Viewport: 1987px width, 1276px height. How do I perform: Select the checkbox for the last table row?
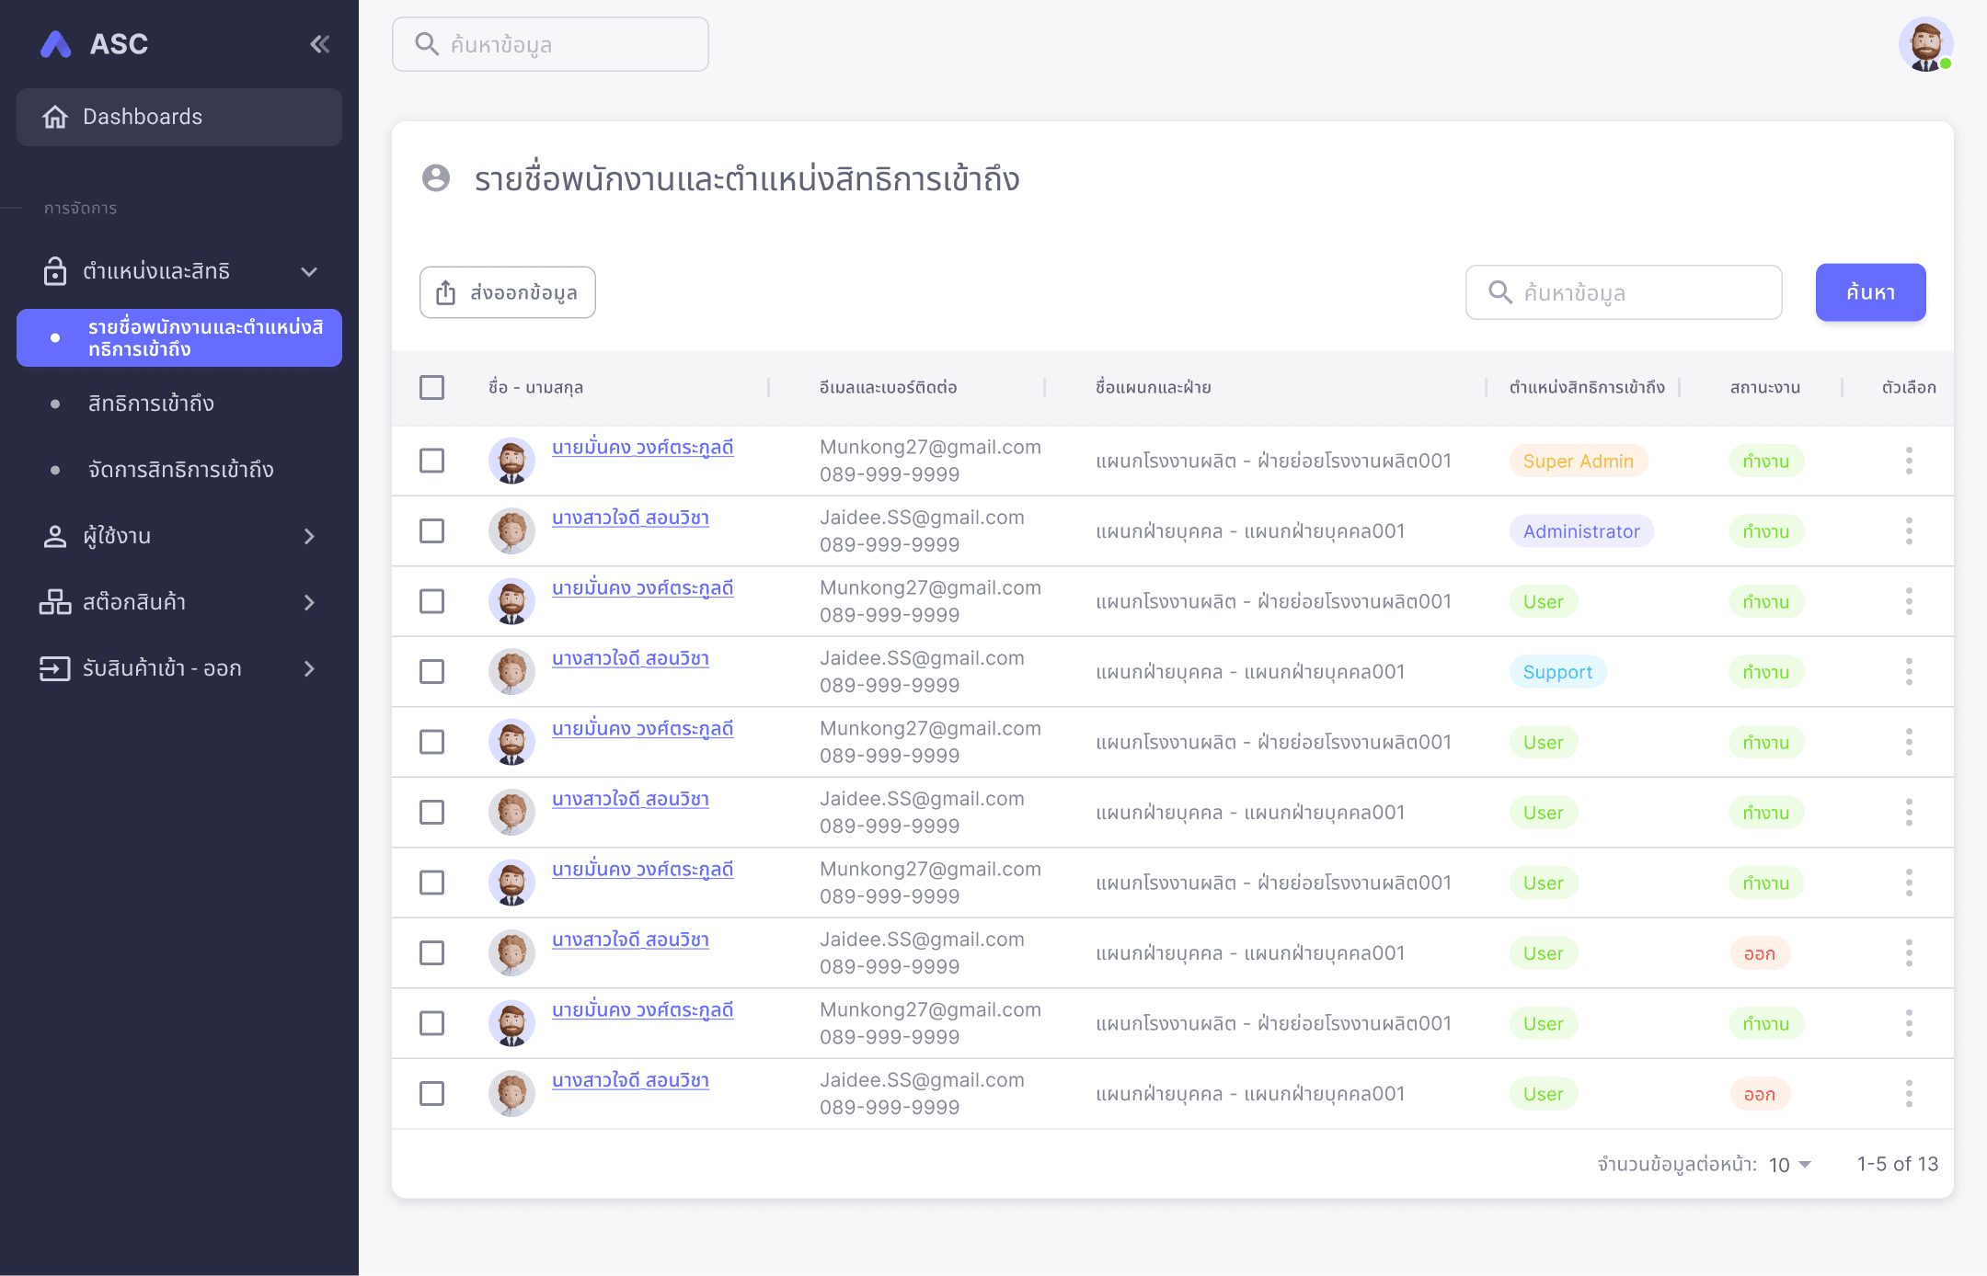[431, 1094]
